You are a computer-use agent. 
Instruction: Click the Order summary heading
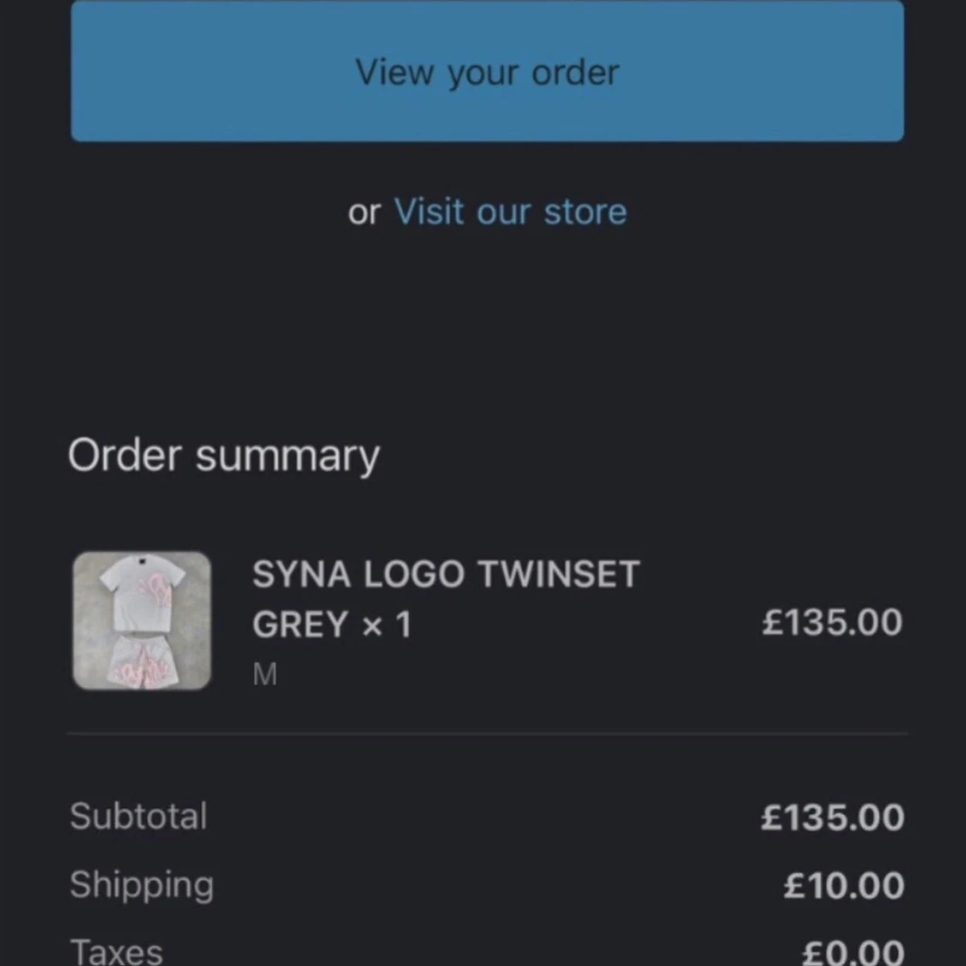[x=223, y=455]
